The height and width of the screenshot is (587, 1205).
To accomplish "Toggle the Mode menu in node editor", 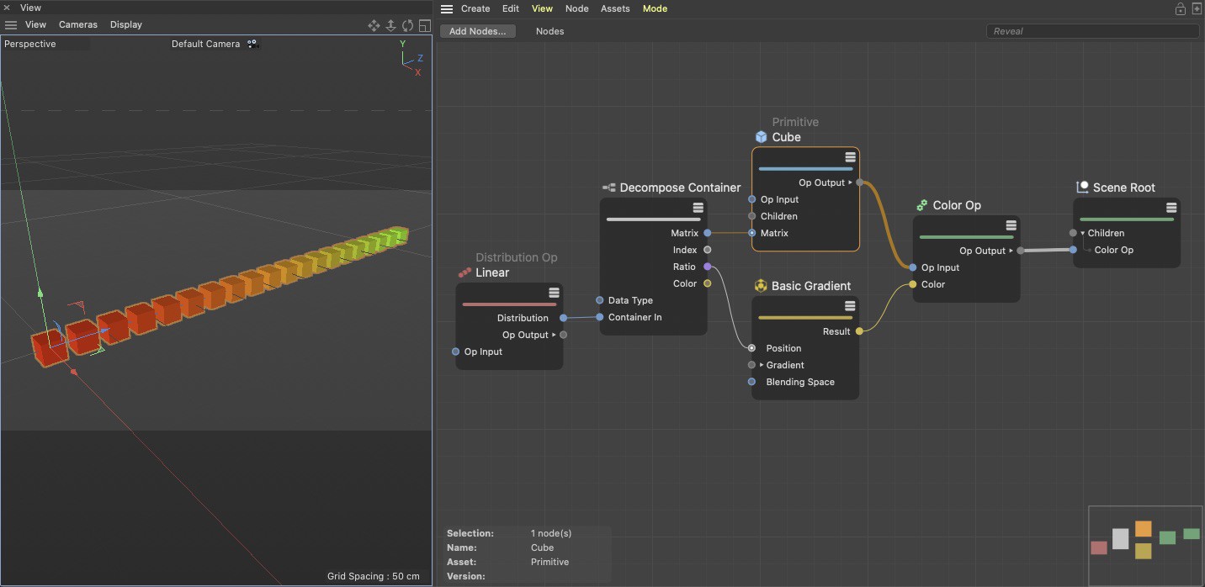I will pyautogui.click(x=654, y=8).
